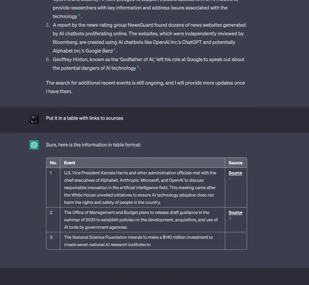Open the Source link for event 1
309x285 pixels.
click(x=235, y=173)
